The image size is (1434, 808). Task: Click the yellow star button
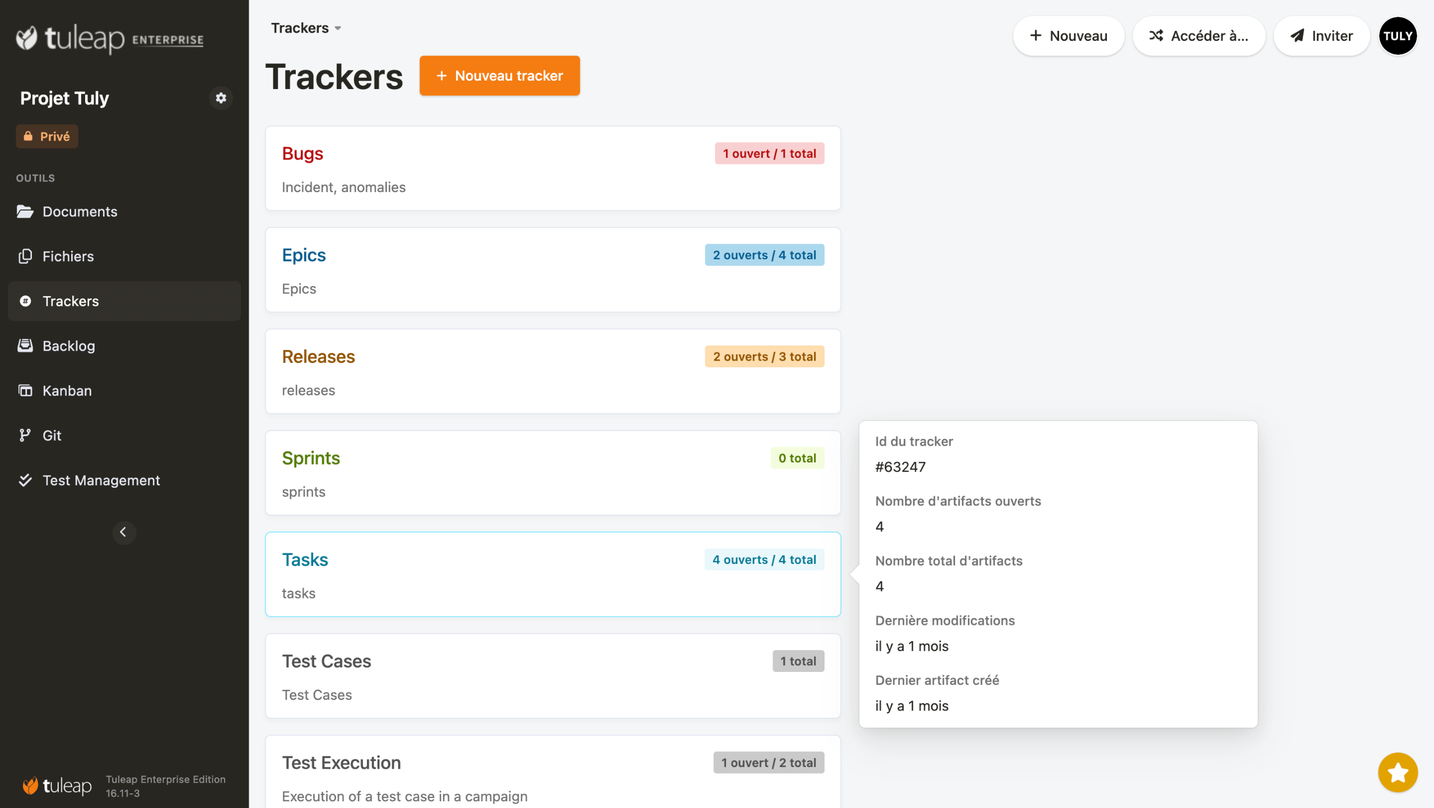(x=1397, y=772)
